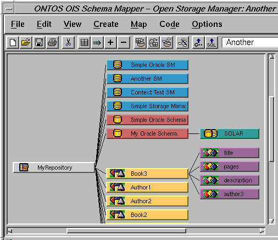The height and width of the screenshot is (240, 278).
Task: Click the vertical scrollbar down arrow
Action: (271, 221)
